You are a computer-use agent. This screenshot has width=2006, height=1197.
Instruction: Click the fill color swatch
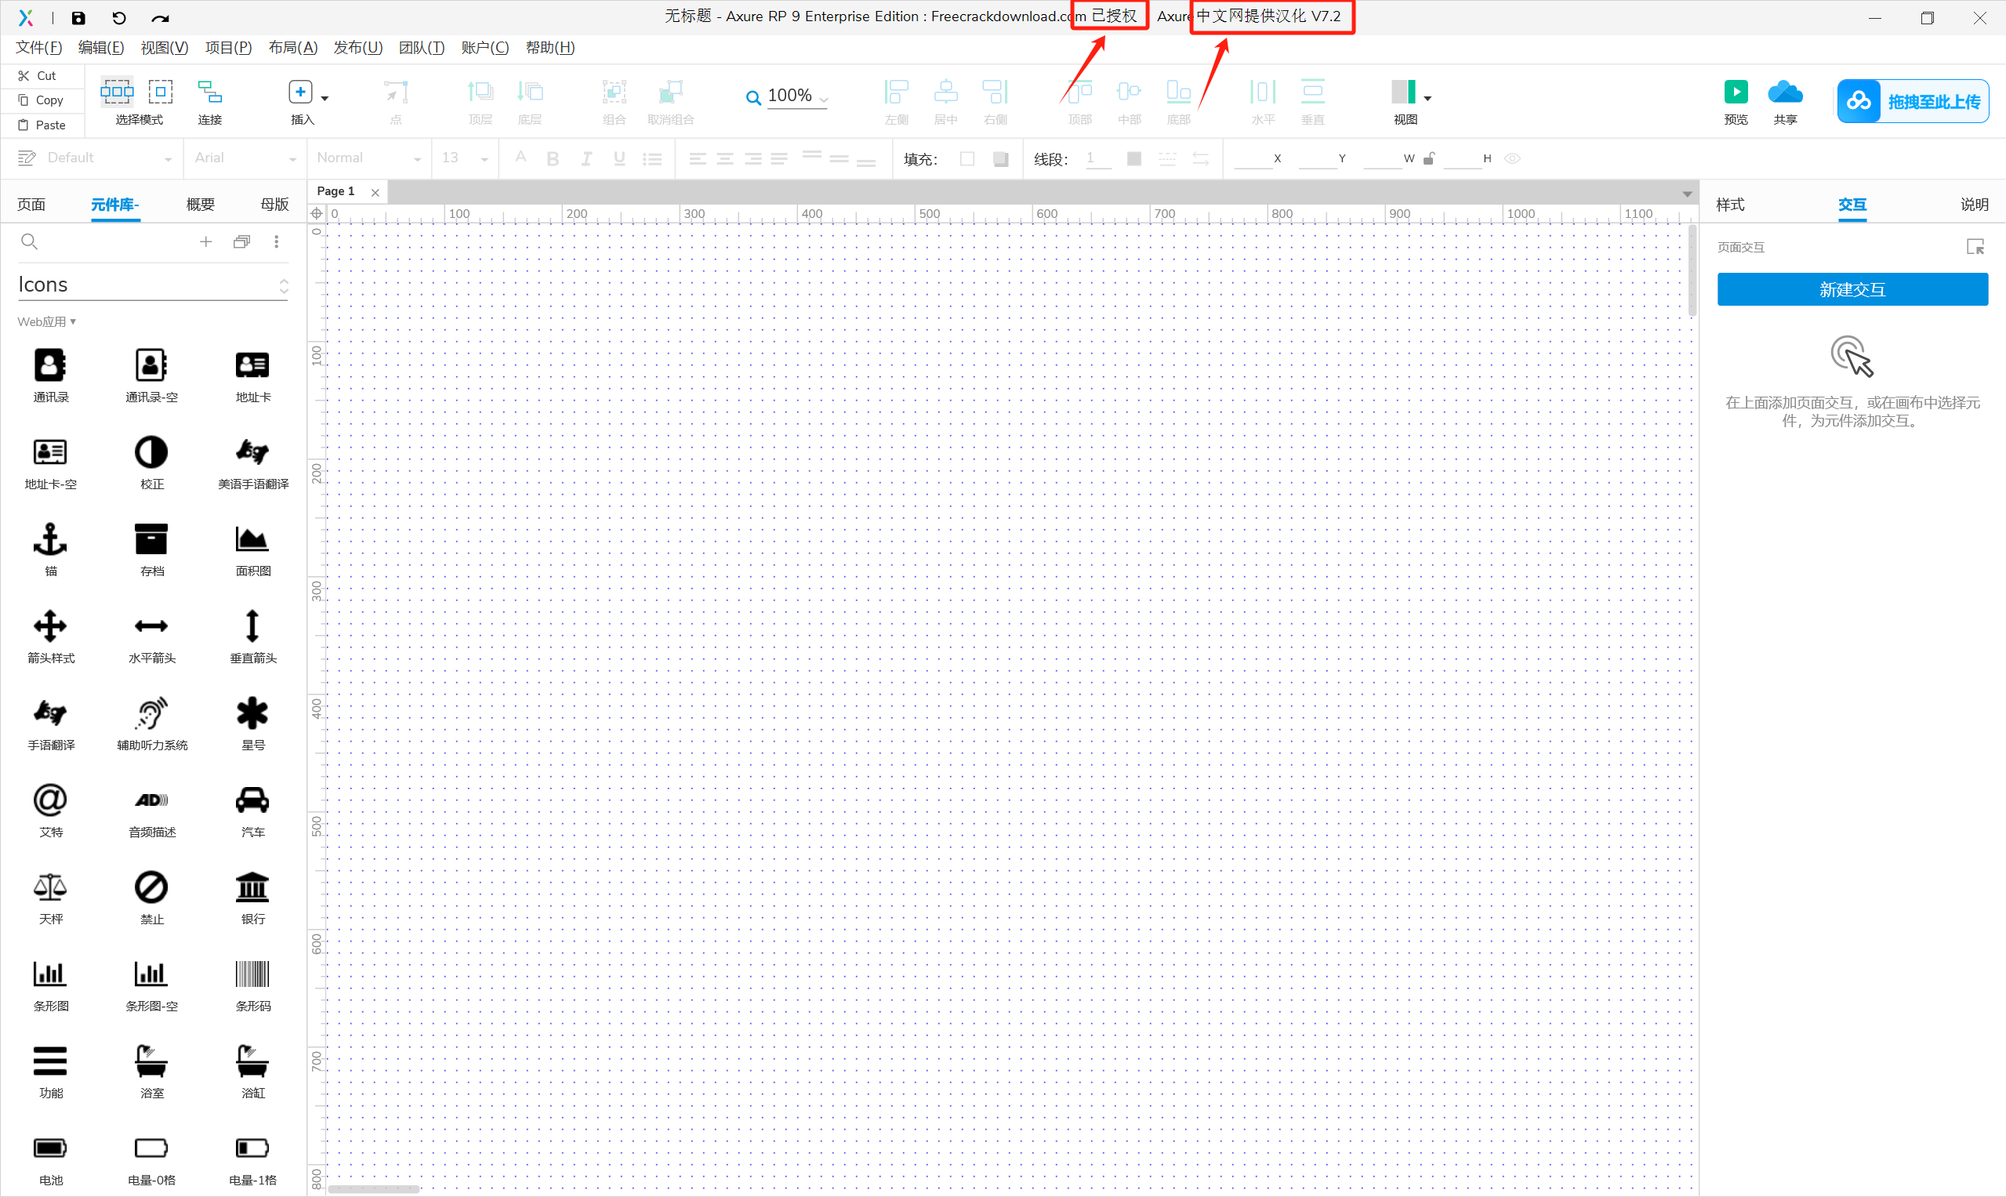click(967, 159)
